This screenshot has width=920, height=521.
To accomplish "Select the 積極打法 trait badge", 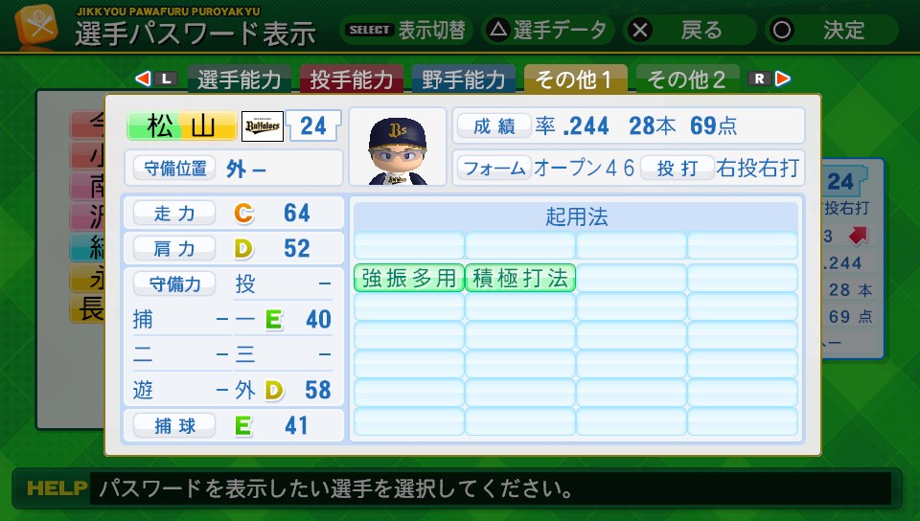I will coord(520,278).
